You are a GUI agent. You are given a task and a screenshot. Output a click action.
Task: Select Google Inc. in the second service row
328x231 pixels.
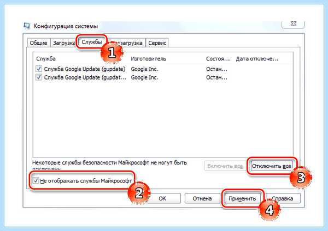144,77
